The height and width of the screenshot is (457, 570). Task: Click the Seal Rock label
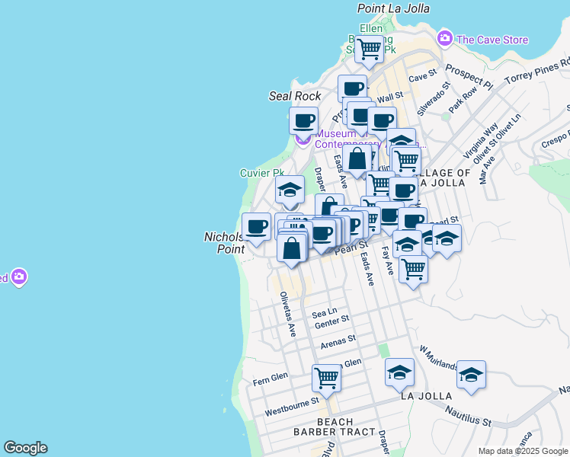[x=295, y=96]
